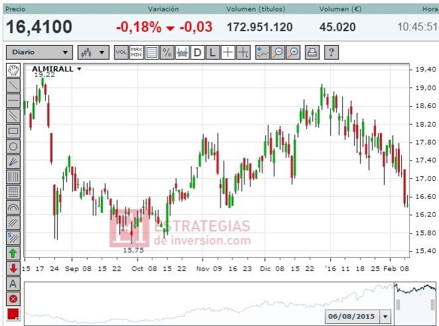Select the vertical grid lines tool
The image size is (439, 326).
click(13, 177)
